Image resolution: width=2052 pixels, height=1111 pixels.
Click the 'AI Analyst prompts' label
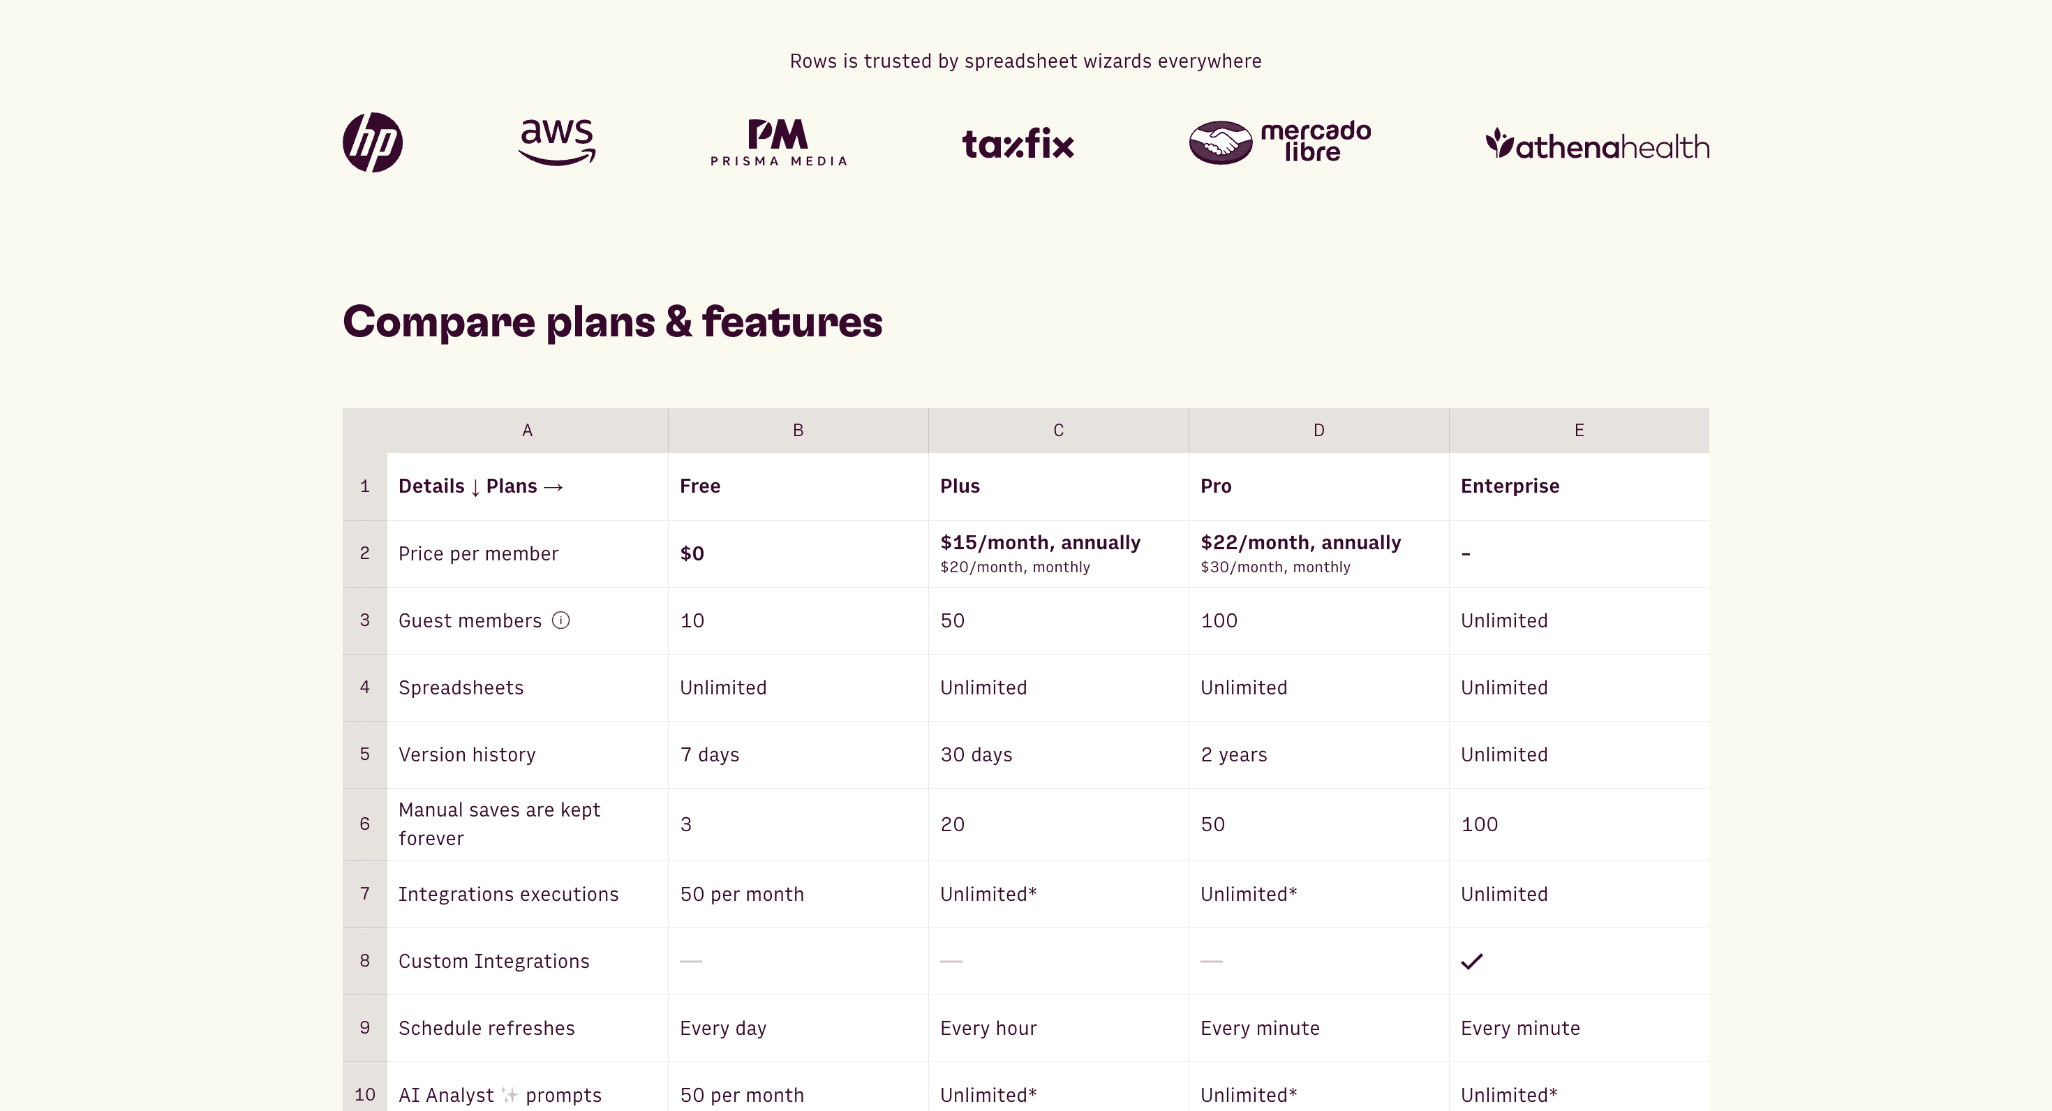[500, 1096]
